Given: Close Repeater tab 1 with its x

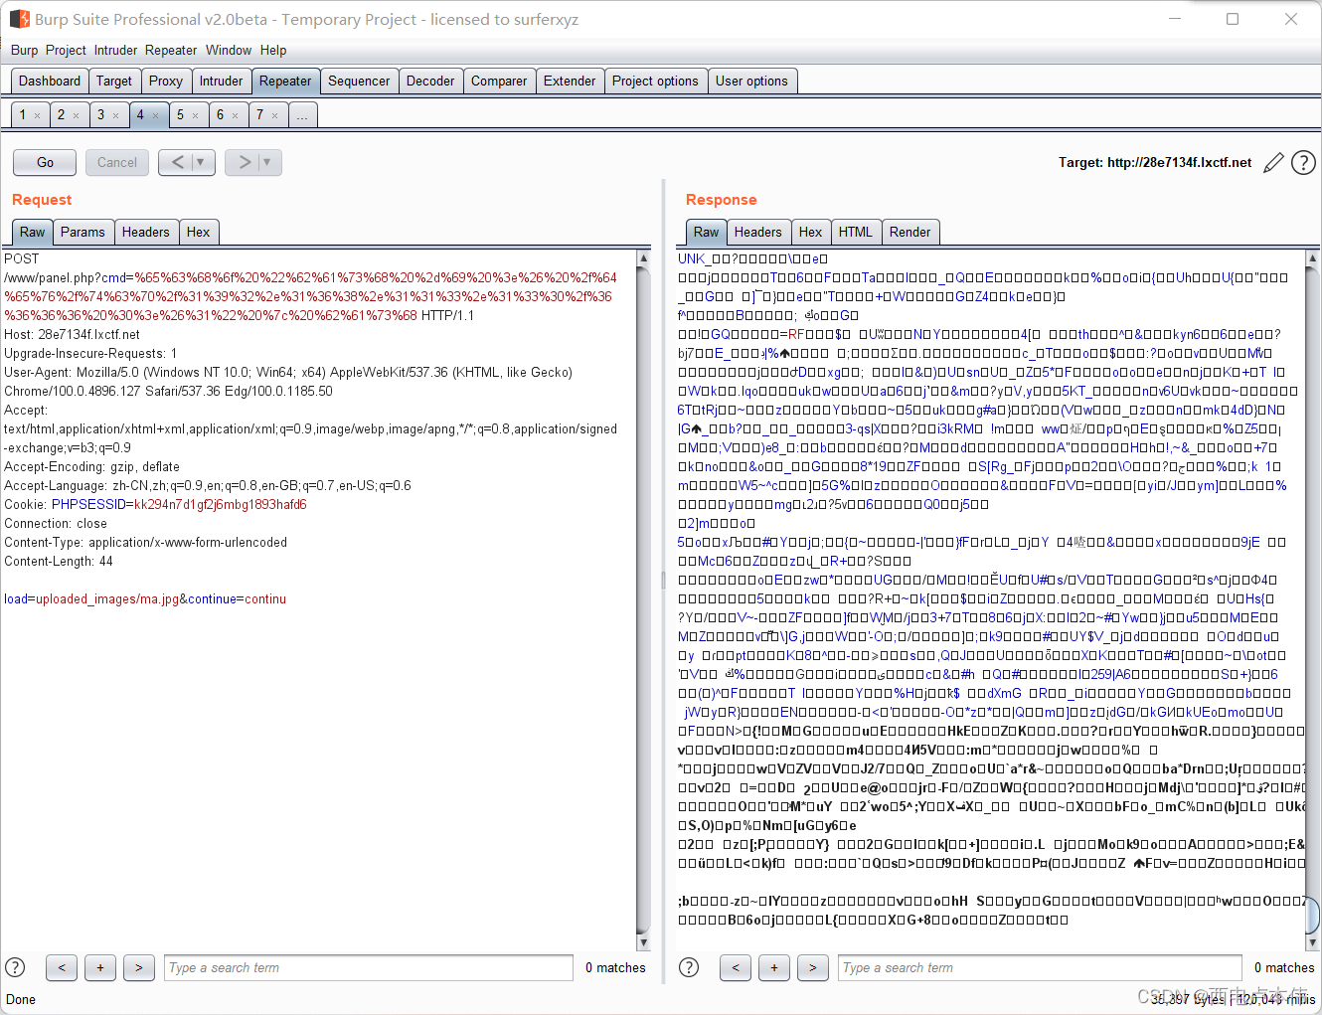Looking at the screenshot, I should (38, 115).
